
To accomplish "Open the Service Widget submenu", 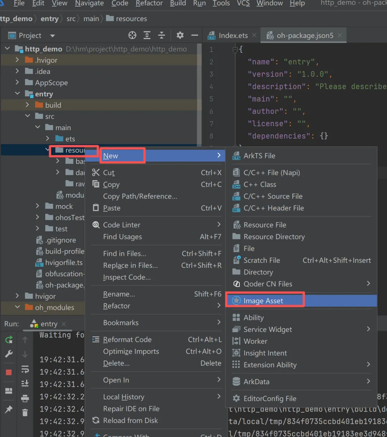I will click(301, 330).
